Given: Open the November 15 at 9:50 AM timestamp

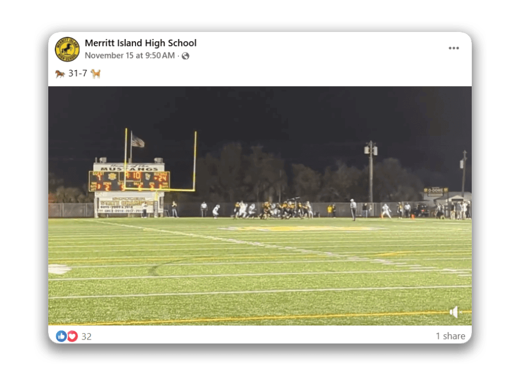Looking at the screenshot, I should 130,56.
